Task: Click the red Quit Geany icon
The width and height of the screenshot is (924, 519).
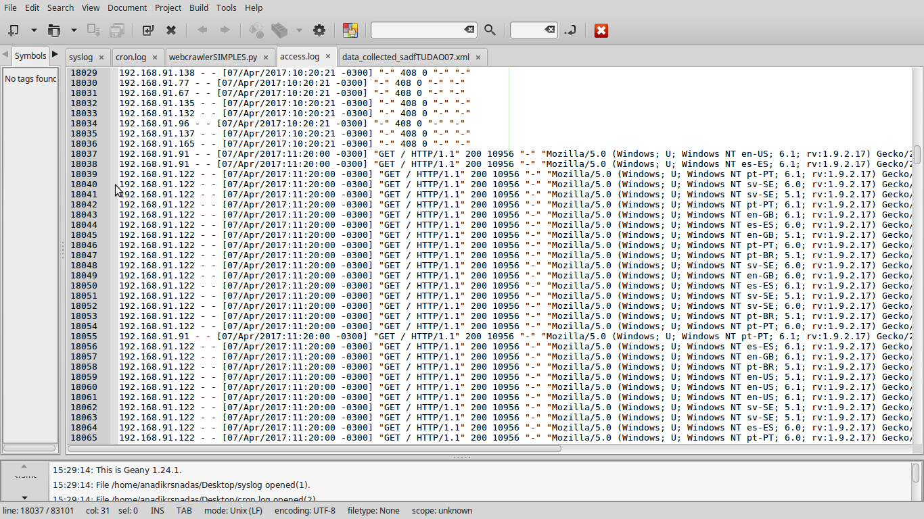Action: pos(601,30)
